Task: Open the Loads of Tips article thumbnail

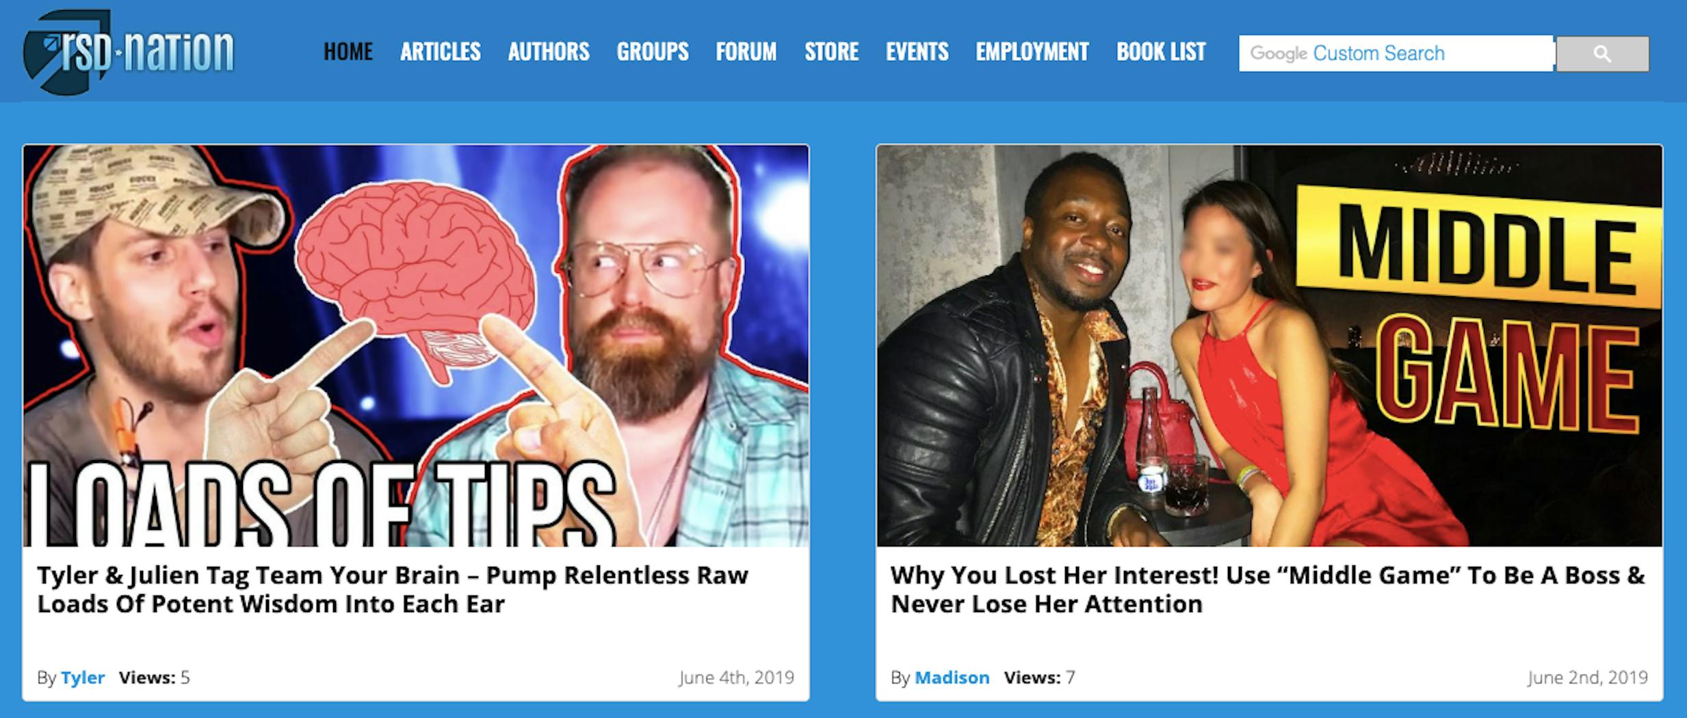Action: [x=416, y=345]
